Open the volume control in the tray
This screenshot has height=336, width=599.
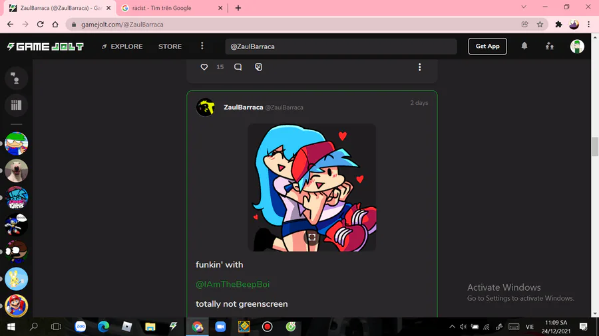tap(463, 327)
